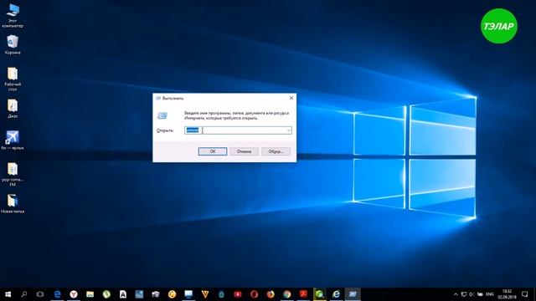Click the yellow smiley taskbar icon

coord(172,294)
